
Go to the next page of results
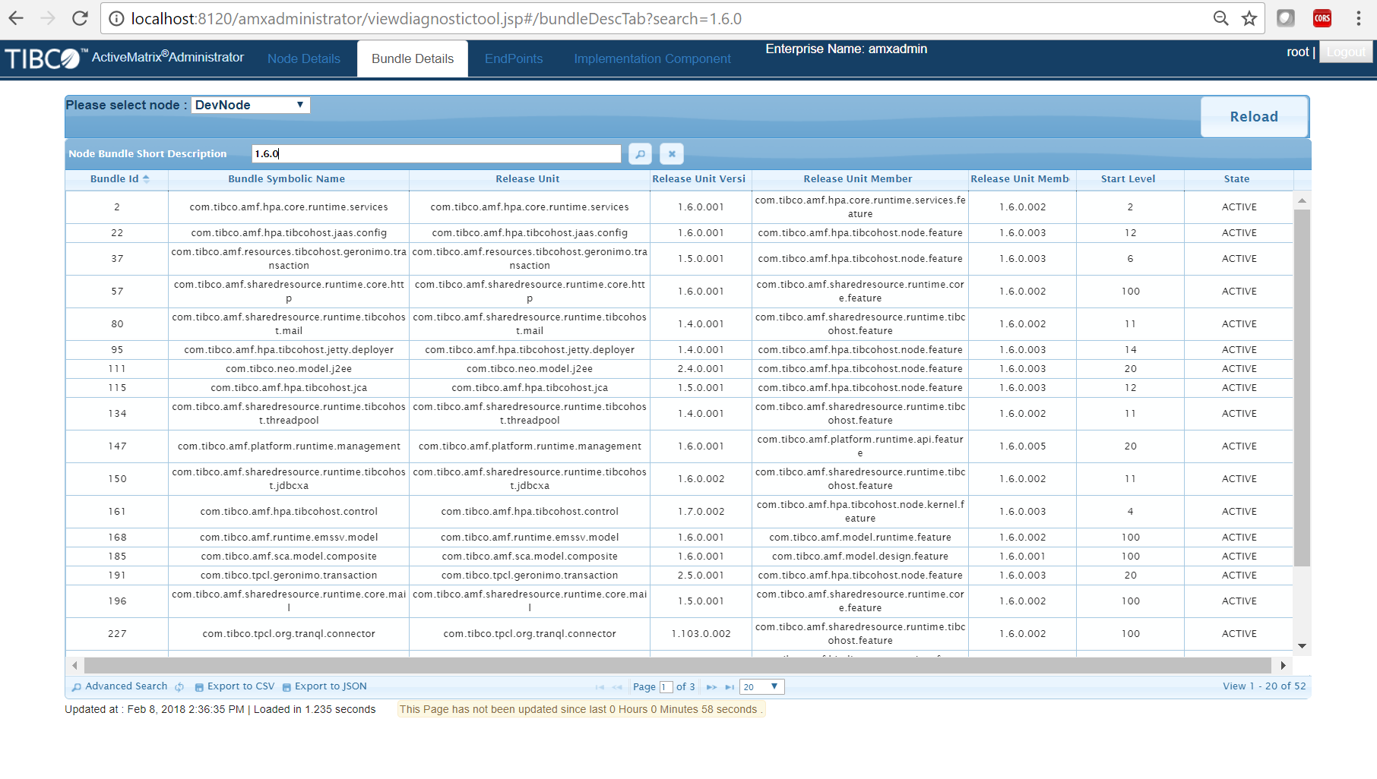coord(711,687)
